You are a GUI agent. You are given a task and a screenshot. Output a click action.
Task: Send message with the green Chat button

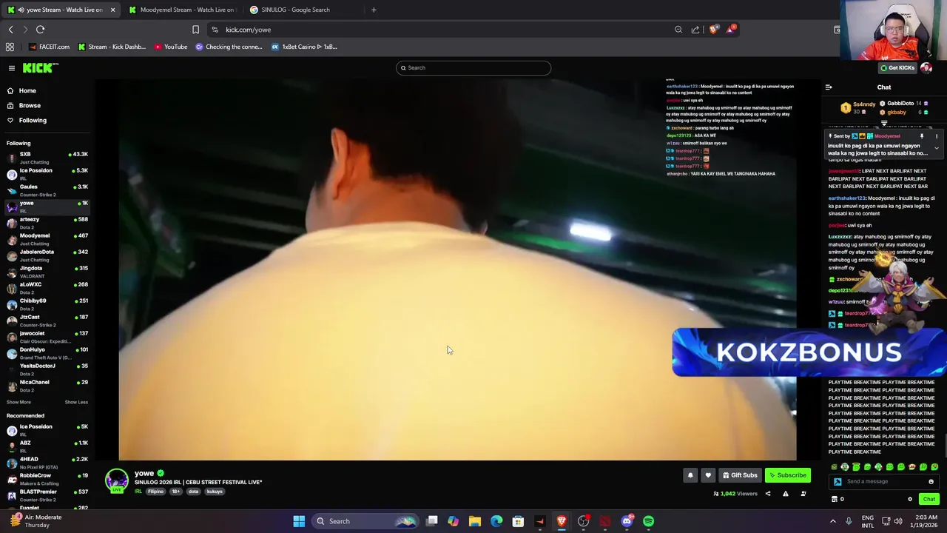click(929, 499)
